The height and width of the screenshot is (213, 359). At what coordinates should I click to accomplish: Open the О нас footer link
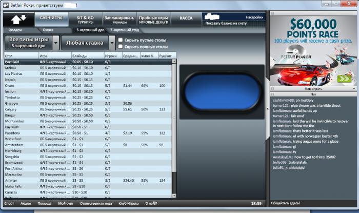point(151,203)
